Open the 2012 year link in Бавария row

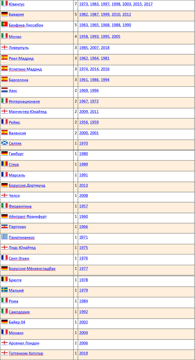(126, 14)
